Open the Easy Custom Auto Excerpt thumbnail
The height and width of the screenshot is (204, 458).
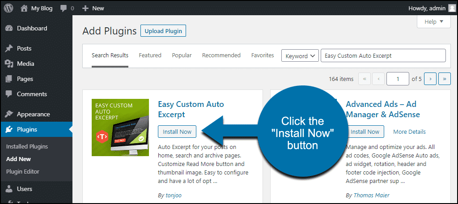pyautogui.click(x=120, y=127)
